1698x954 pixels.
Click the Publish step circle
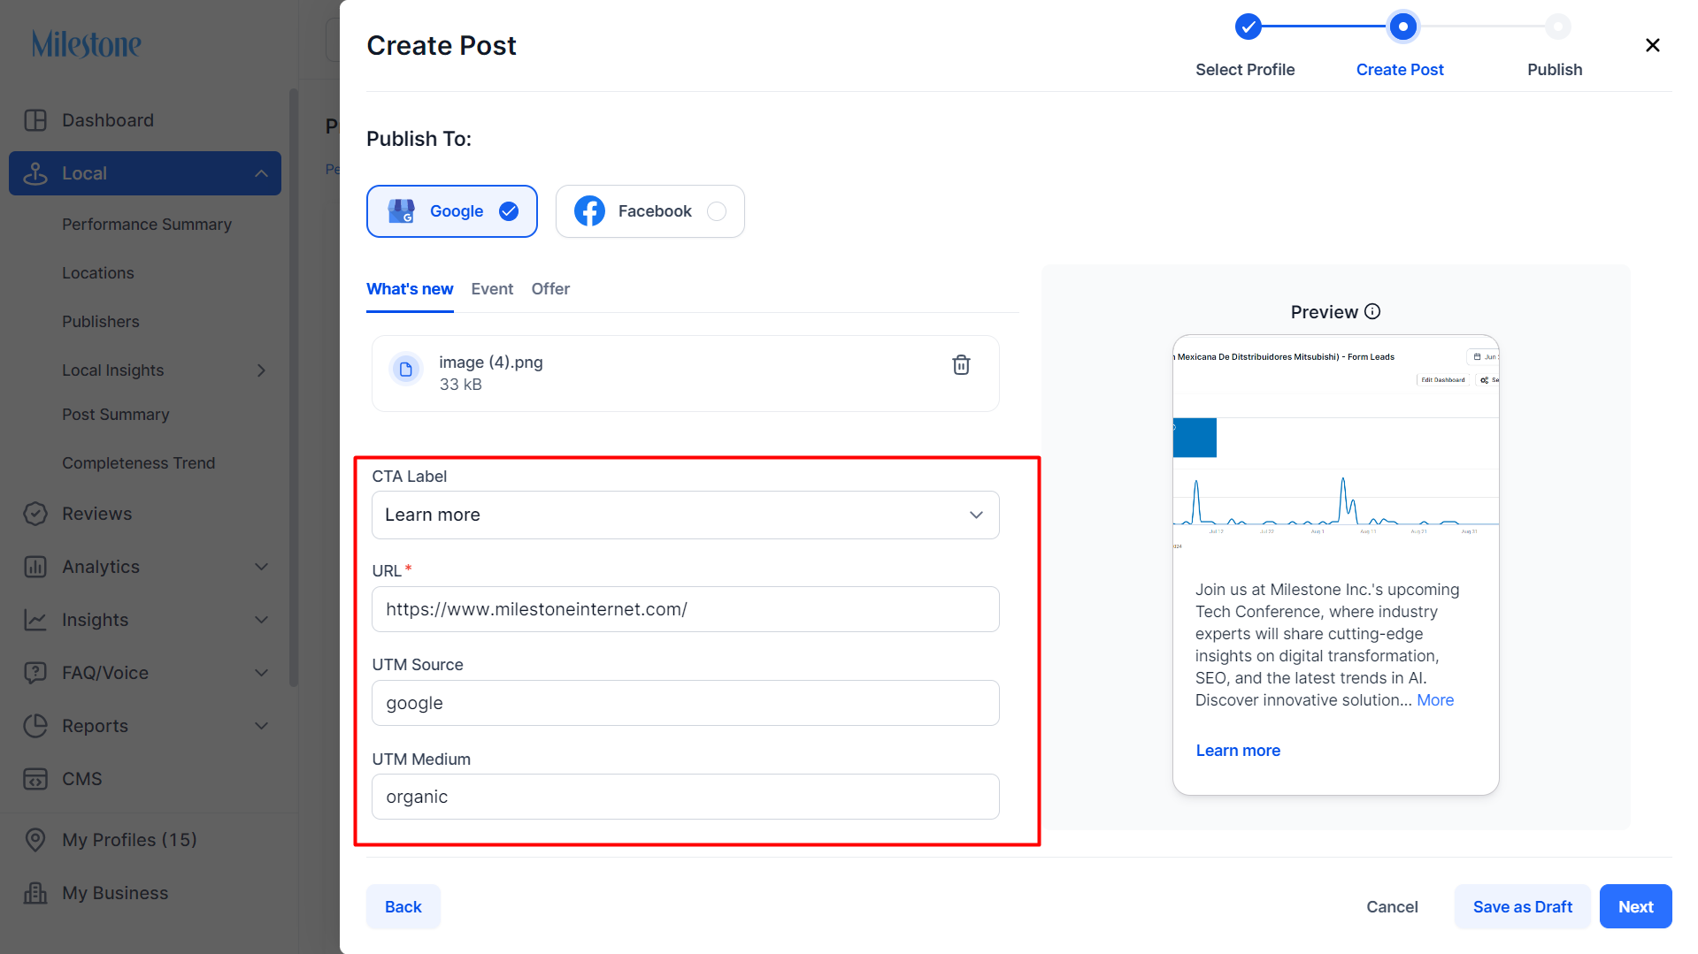coord(1557,27)
